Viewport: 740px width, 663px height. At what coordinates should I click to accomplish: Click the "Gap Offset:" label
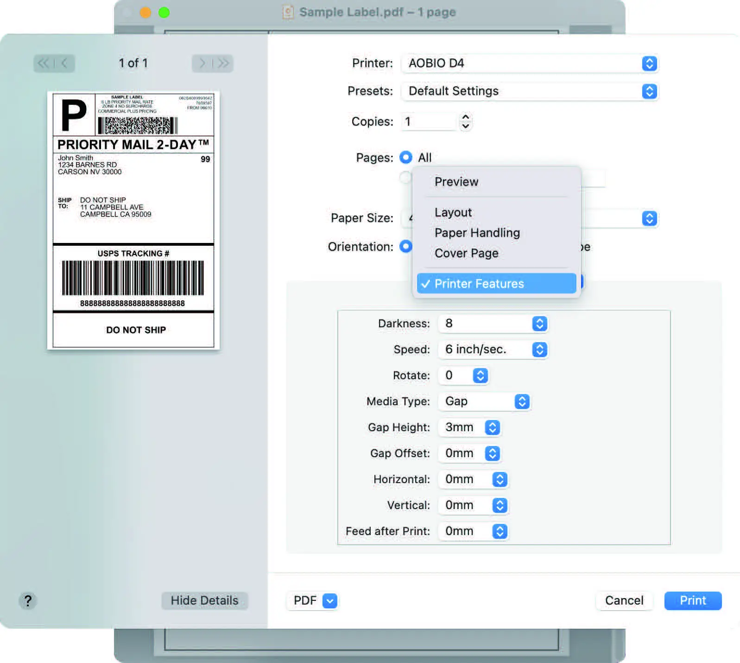pyautogui.click(x=400, y=453)
